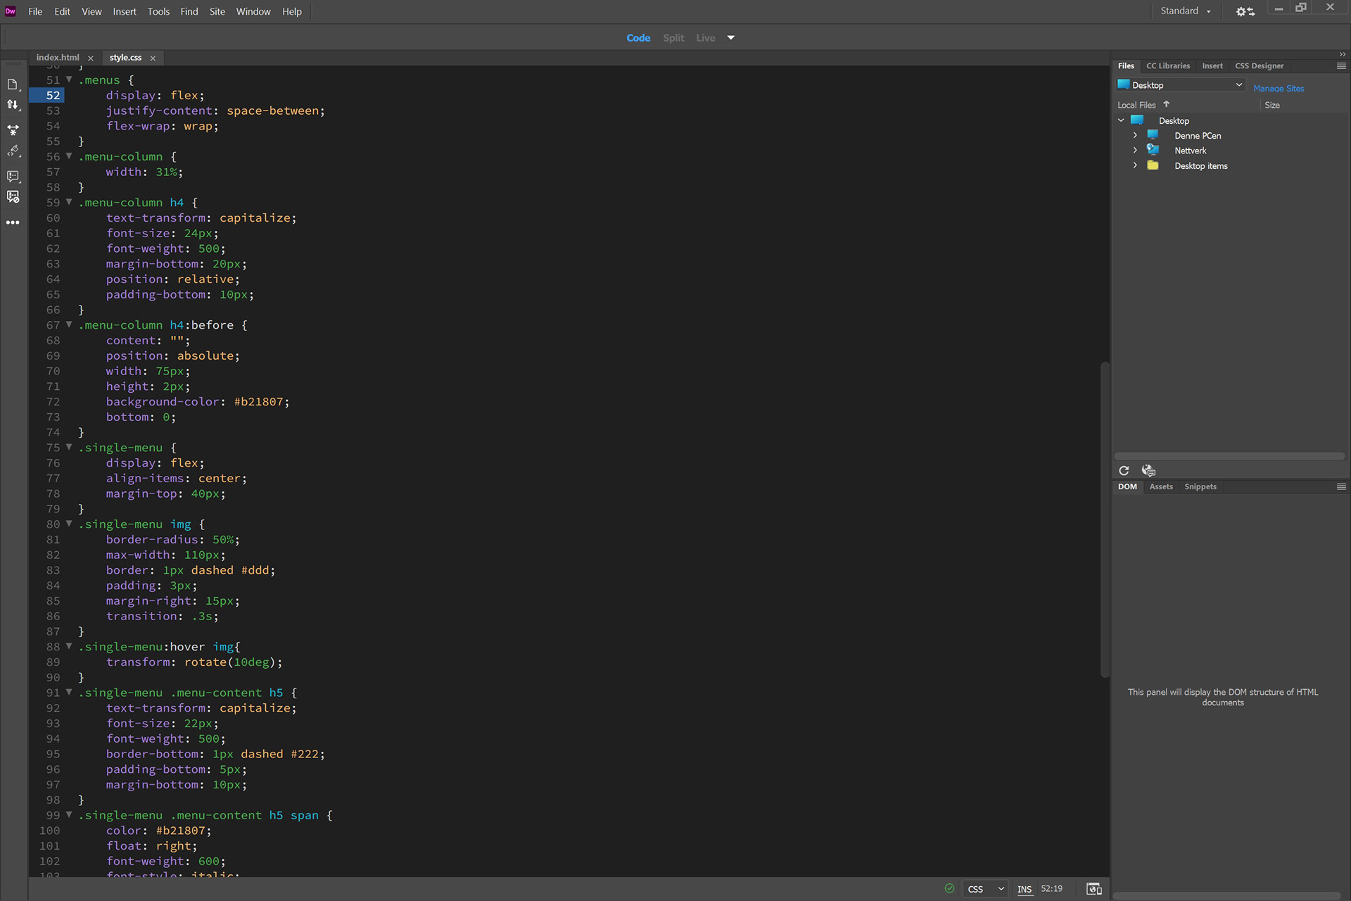Click the Manage Sites link
The width and height of the screenshot is (1351, 901).
click(x=1279, y=88)
